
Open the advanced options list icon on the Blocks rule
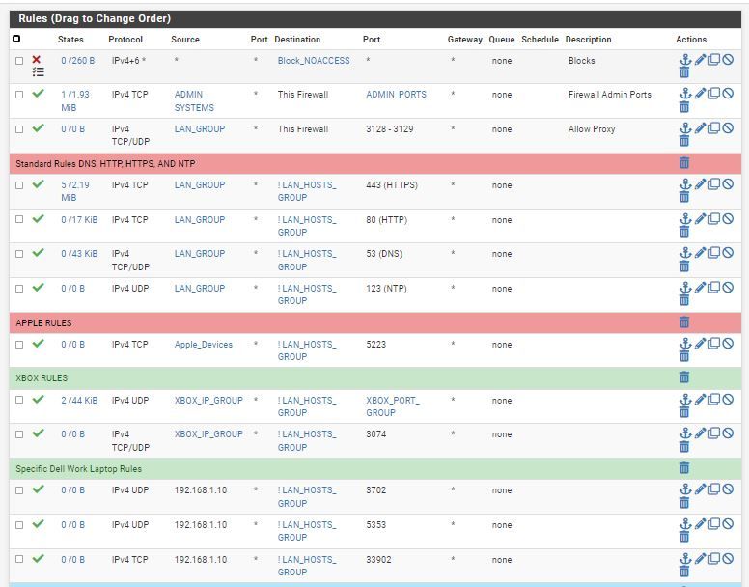pyautogui.click(x=38, y=72)
